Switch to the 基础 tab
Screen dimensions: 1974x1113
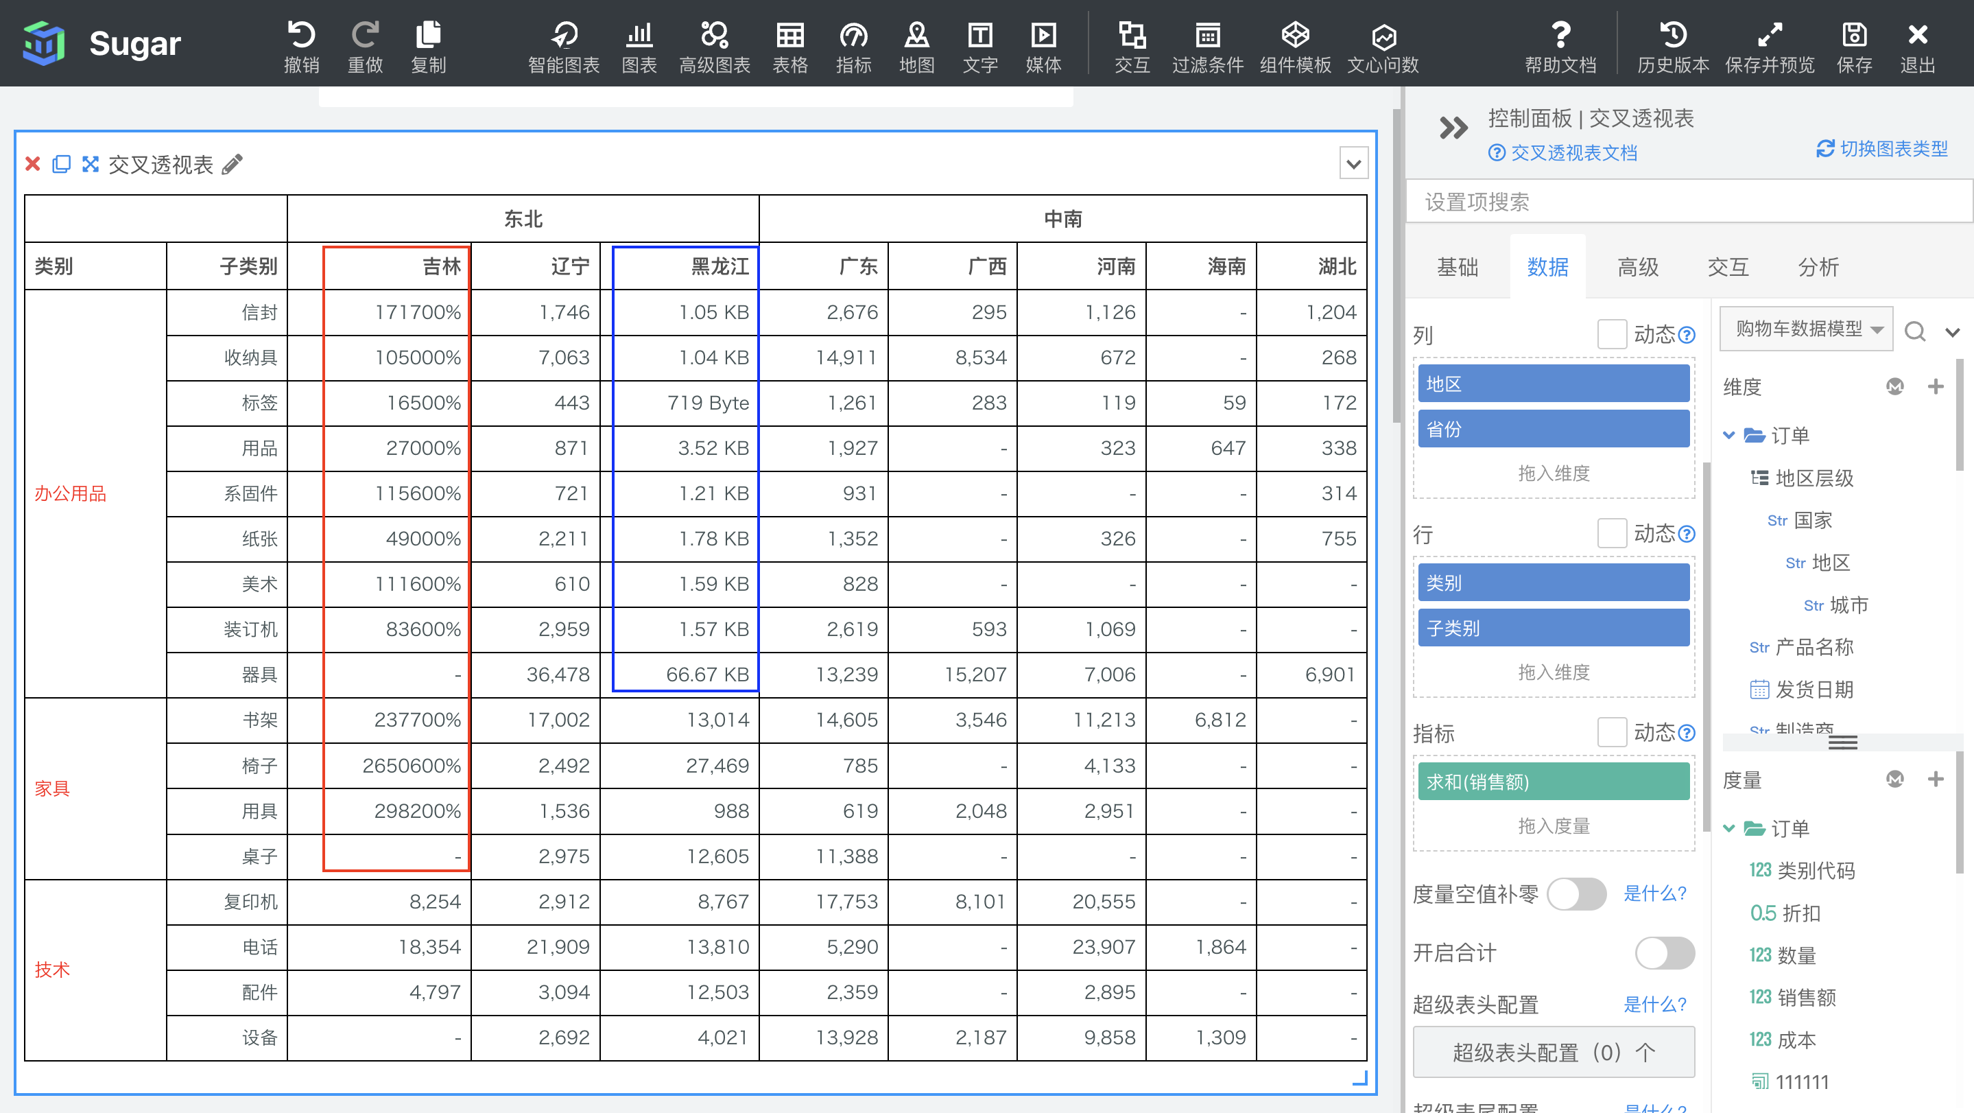[x=1457, y=266]
